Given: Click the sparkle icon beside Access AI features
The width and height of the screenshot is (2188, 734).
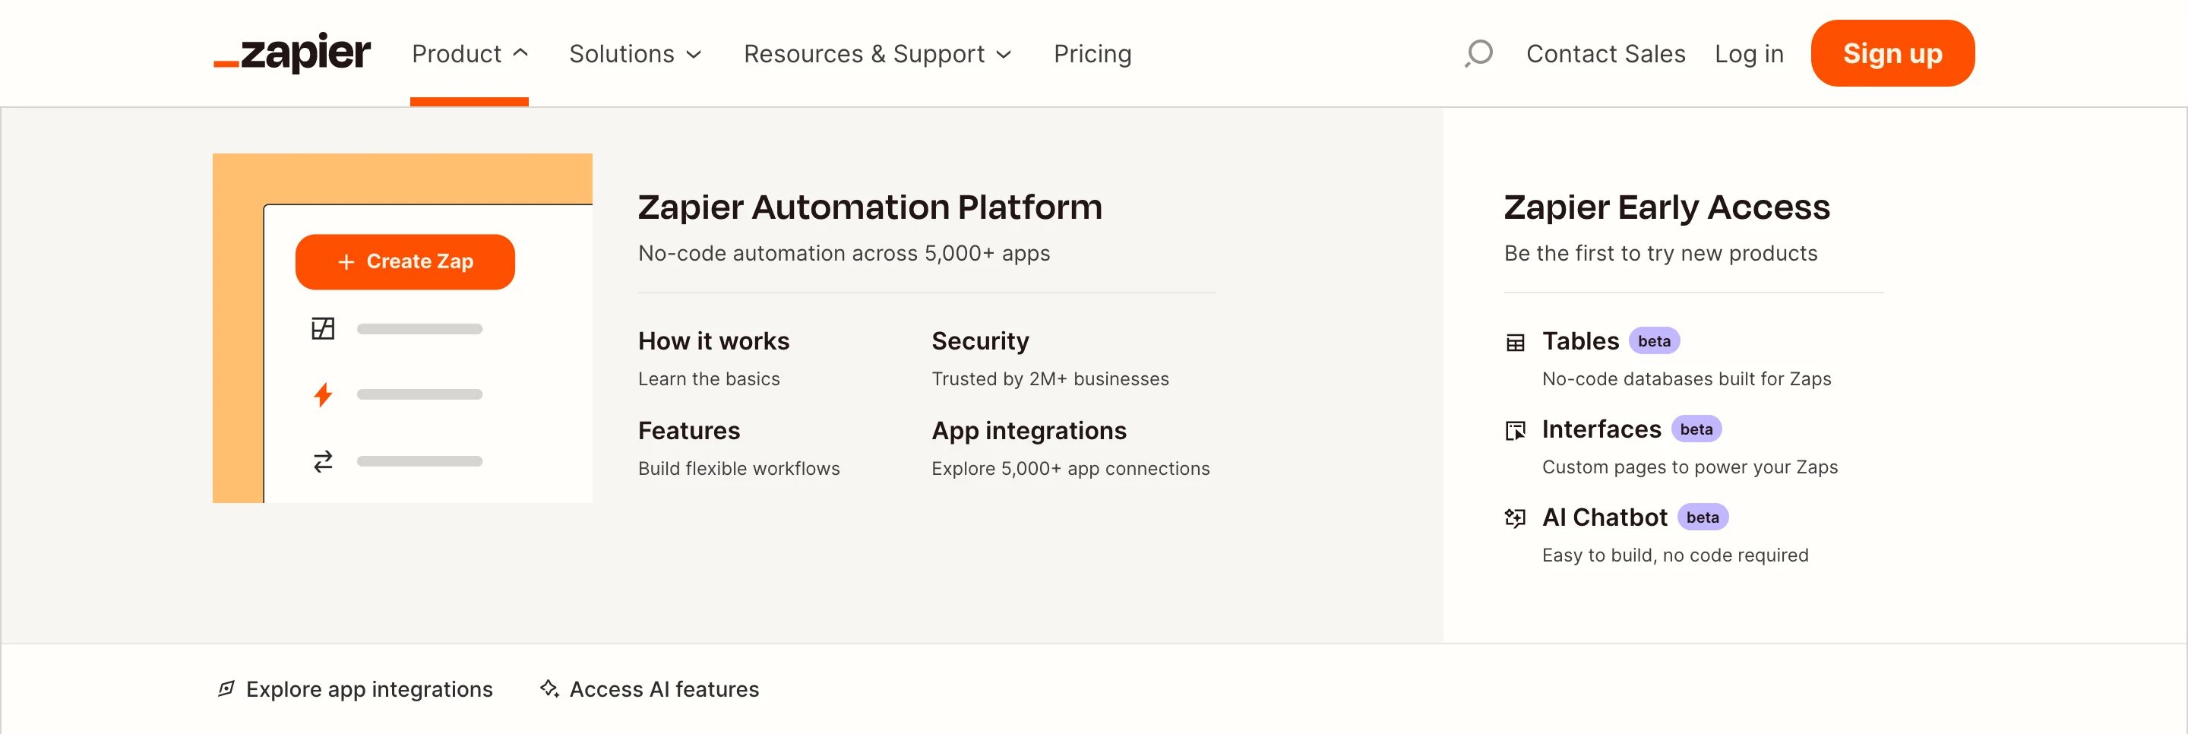Looking at the screenshot, I should click(549, 689).
